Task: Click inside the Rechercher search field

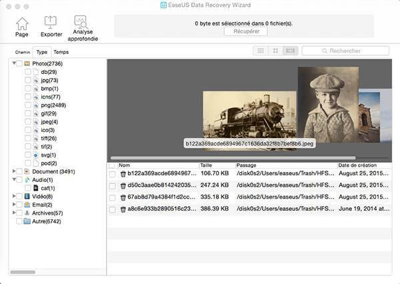Action: coord(345,51)
